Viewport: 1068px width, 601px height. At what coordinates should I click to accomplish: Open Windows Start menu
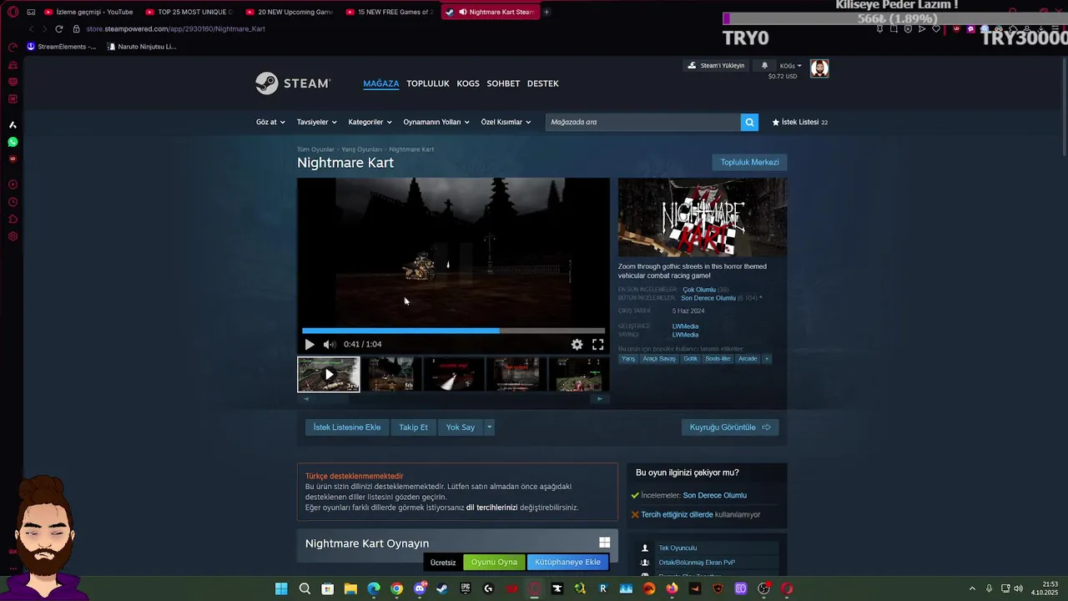[281, 588]
